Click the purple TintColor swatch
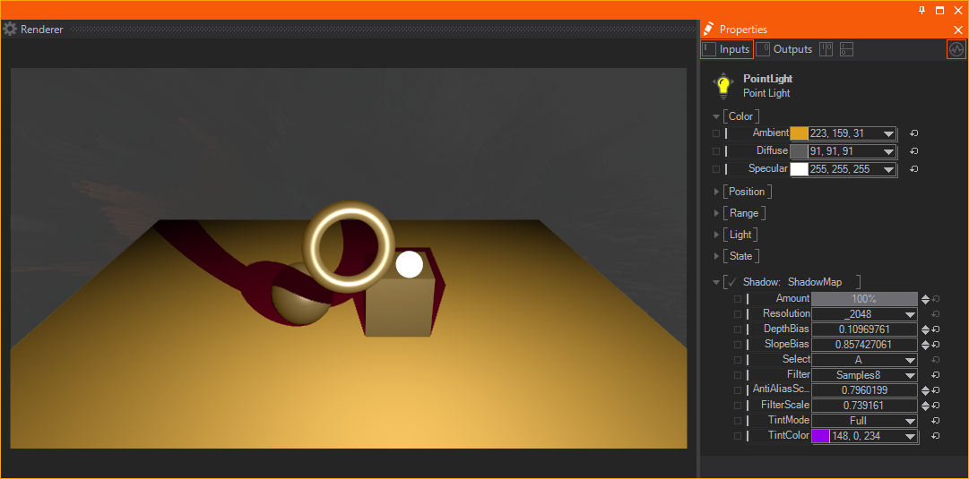 point(820,436)
